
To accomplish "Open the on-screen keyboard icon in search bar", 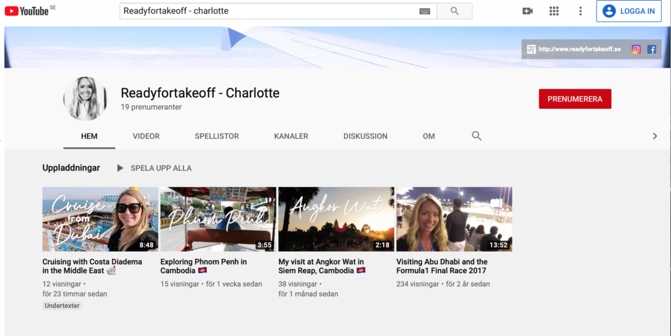I will (425, 11).
